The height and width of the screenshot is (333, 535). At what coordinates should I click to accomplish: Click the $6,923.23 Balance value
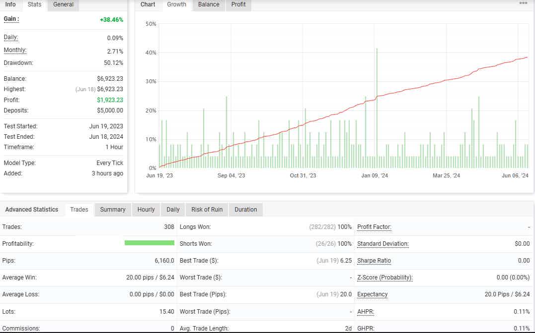(x=110, y=79)
